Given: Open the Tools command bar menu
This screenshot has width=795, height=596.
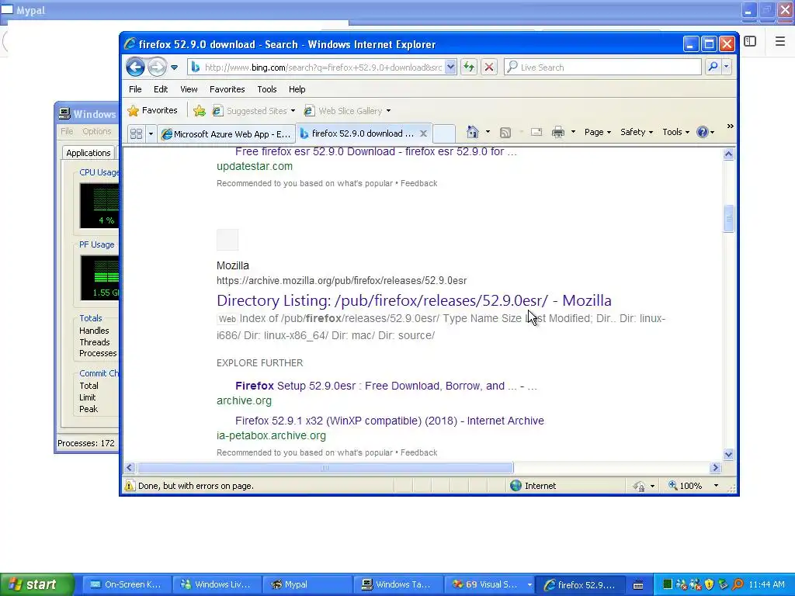Looking at the screenshot, I should click(676, 132).
